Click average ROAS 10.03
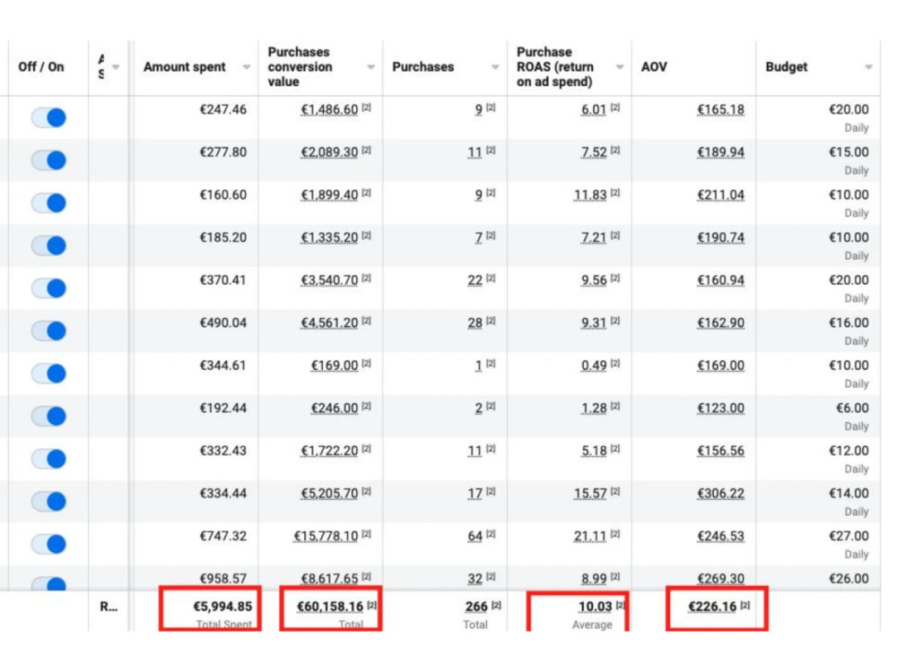 click(595, 607)
